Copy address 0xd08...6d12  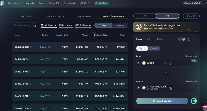coord(31,47)
